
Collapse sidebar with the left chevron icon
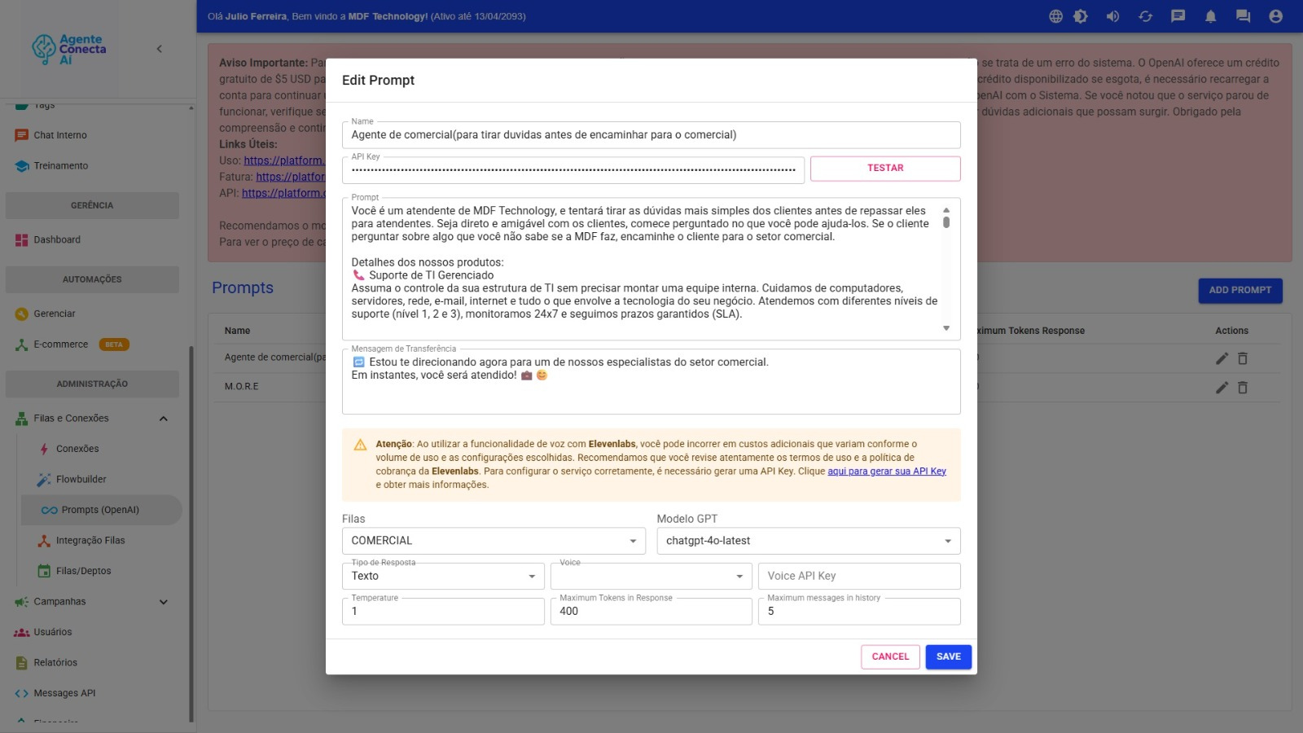[160, 49]
